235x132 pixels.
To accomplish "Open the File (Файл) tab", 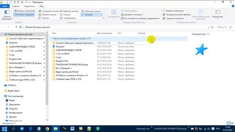I will coord(5,6).
